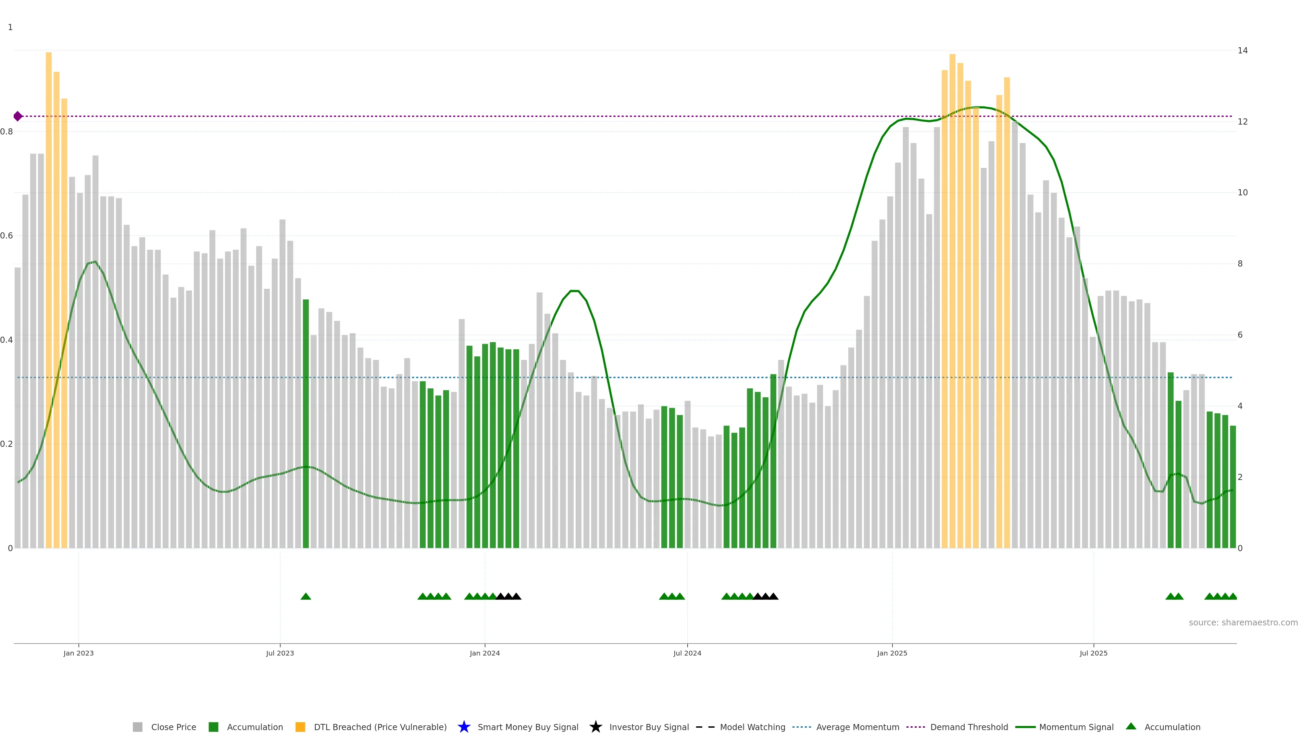Click the Jan 2023 axis label
Image resolution: width=1315 pixels, height=739 pixels.
pyautogui.click(x=79, y=653)
